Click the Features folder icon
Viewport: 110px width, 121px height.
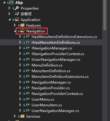[x=23, y=25]
